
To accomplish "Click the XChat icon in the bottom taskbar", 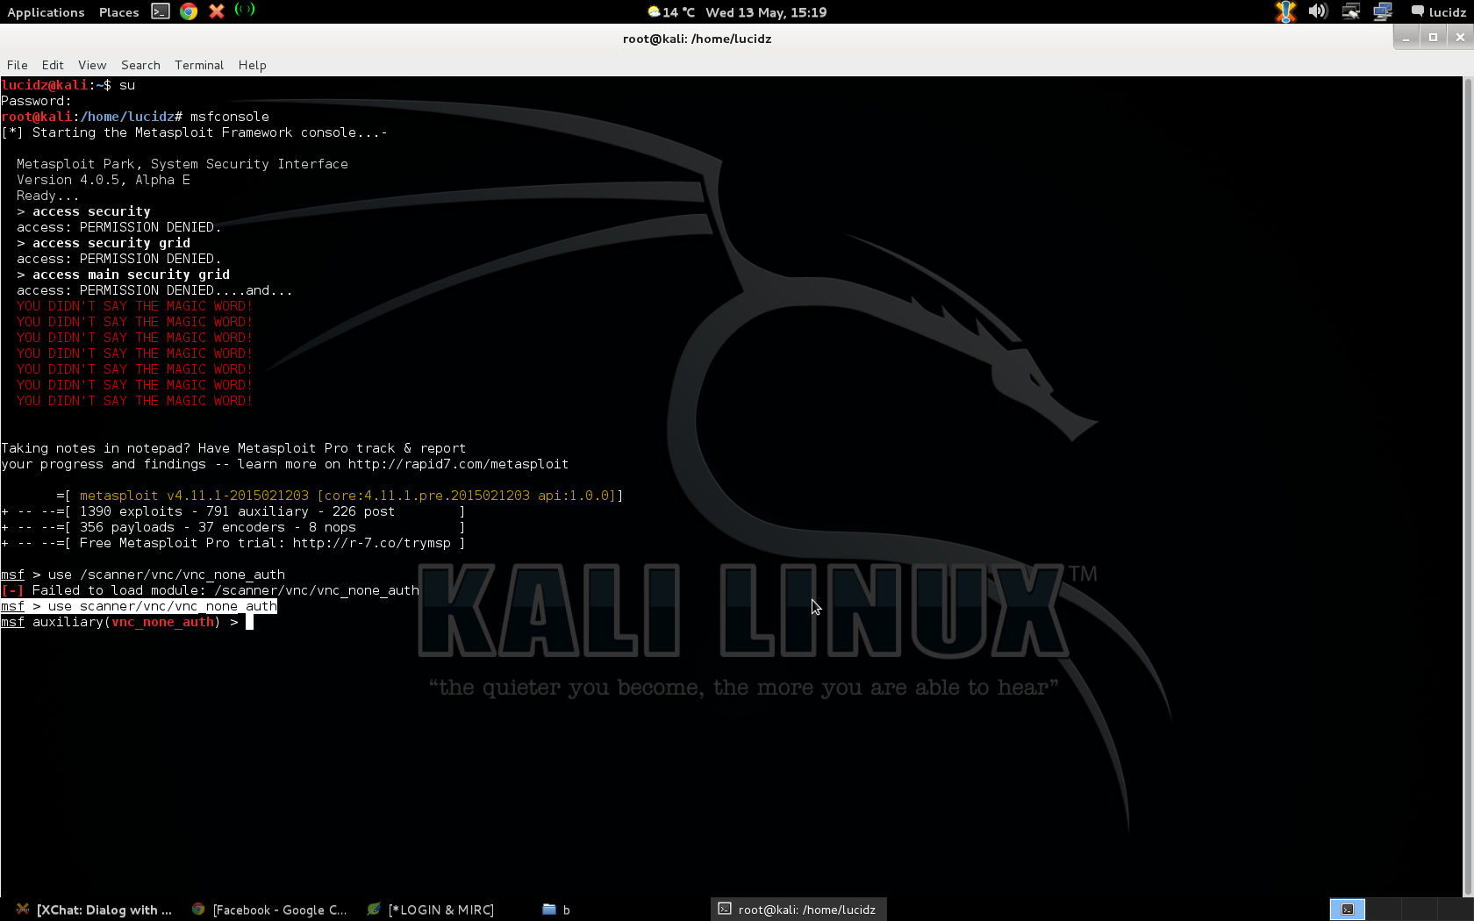I will coord(23,910).
